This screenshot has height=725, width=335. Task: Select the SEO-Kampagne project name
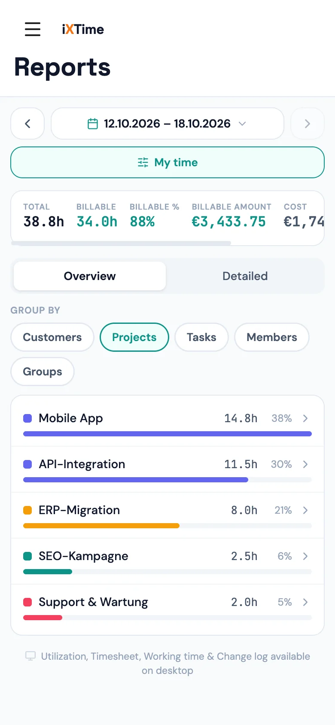pyautogui.click(x=83, y=556)
